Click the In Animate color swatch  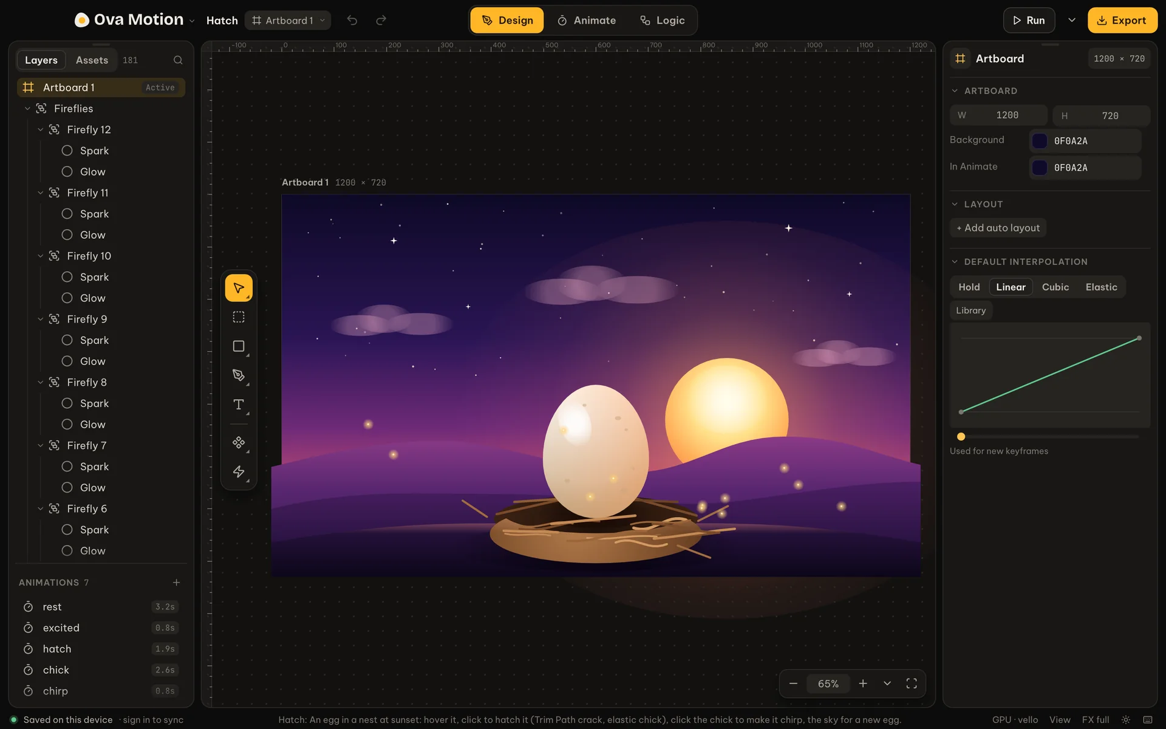tap(1040, 168)
